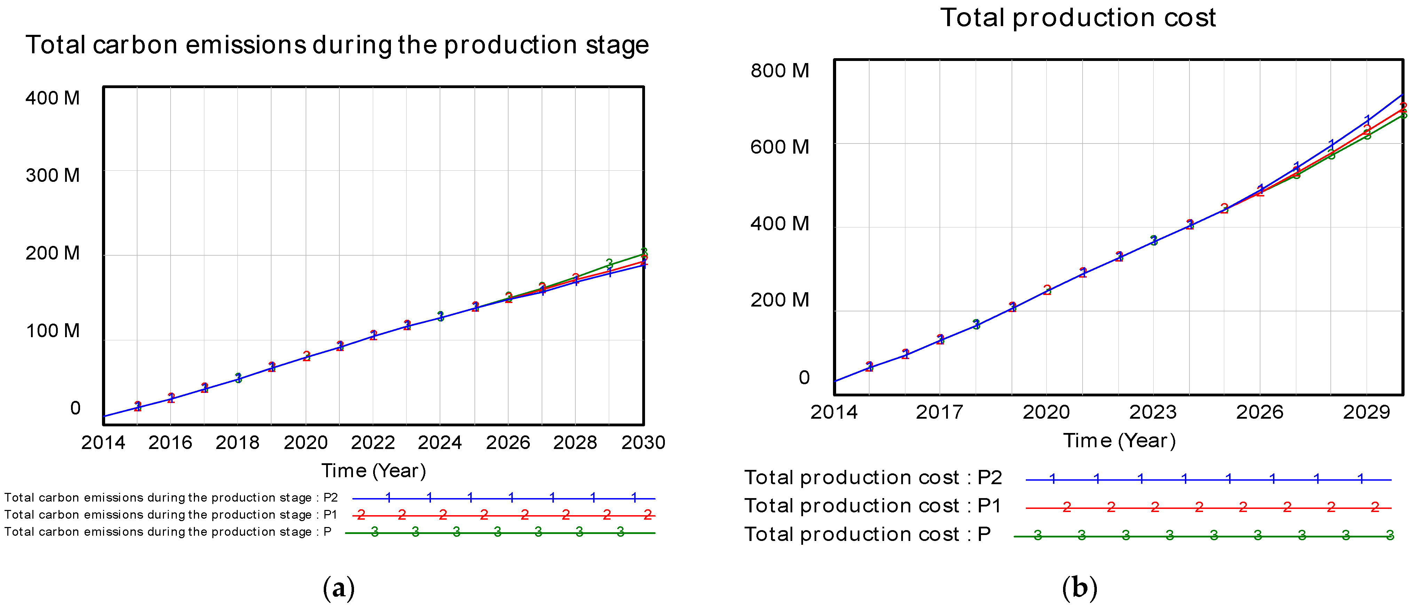
Task: Click the 2024 tick label on carbon emissions chart
Action: point(440,443)
